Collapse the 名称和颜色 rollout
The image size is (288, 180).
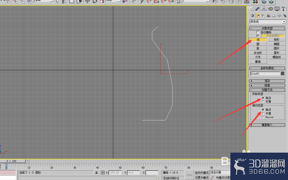(x=267, y=68)
